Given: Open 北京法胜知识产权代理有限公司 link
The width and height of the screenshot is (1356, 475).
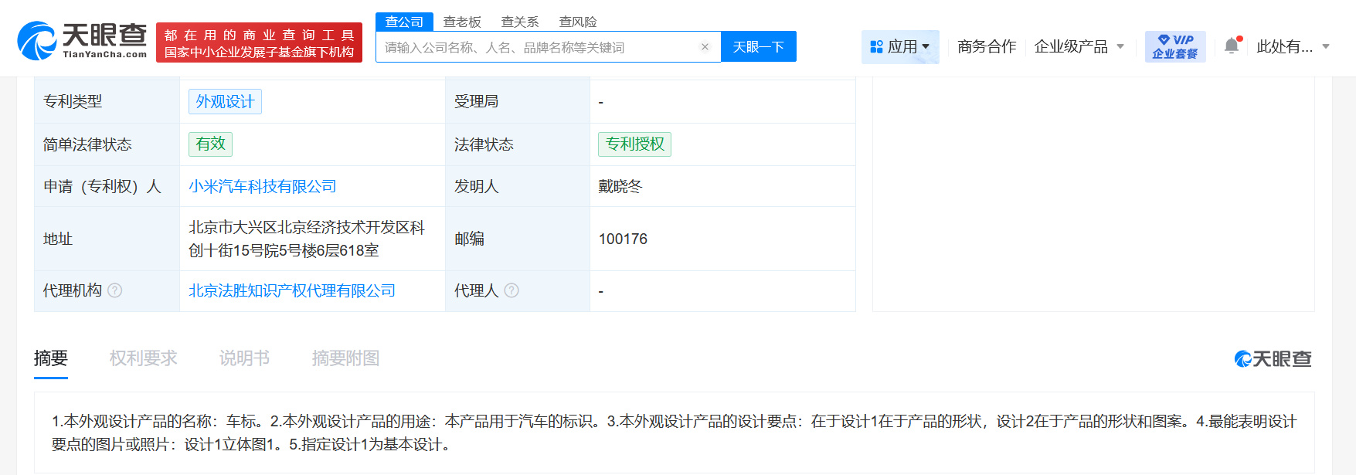Looking at the screenshot, I should (x=292, y=290).
